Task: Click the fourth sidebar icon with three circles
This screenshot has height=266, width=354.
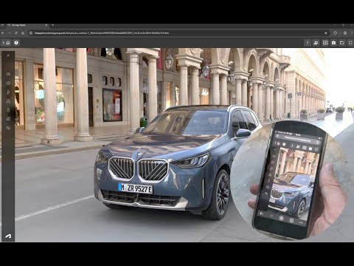Action: point(8,101)
